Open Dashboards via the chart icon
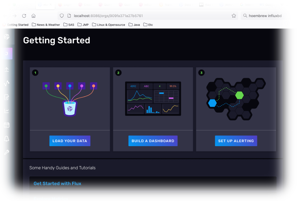 tap(6, 111)
